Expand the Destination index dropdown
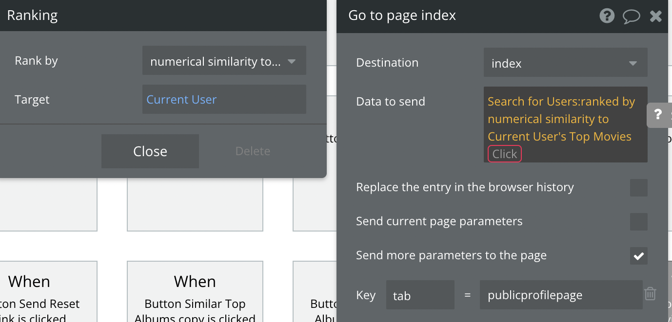Viewport: 672px width, 322px height. [565, 63]
